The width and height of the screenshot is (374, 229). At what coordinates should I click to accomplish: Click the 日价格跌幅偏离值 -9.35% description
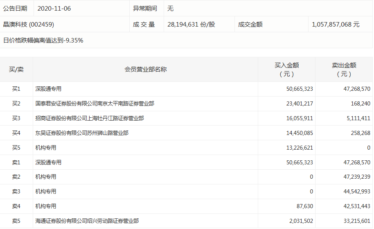click(x=43, y=40)
